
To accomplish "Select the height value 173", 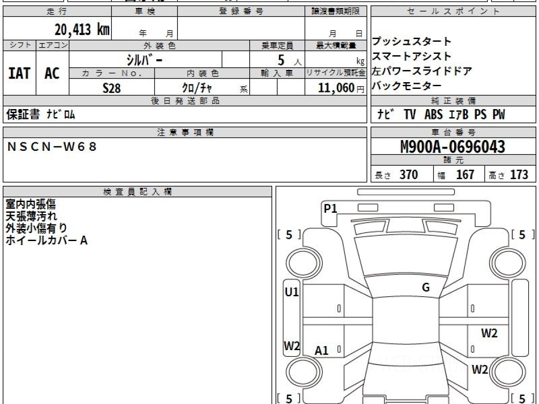I will point(519,175).
